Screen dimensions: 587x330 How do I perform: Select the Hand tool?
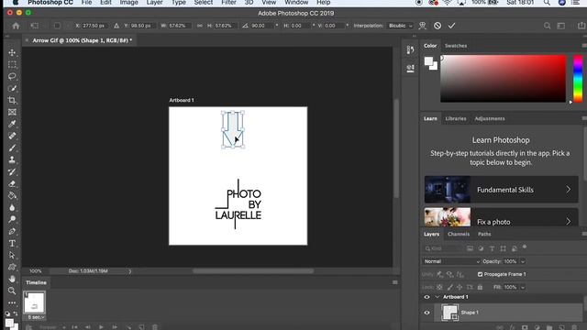pyautogui.click(x=12, y=279)
